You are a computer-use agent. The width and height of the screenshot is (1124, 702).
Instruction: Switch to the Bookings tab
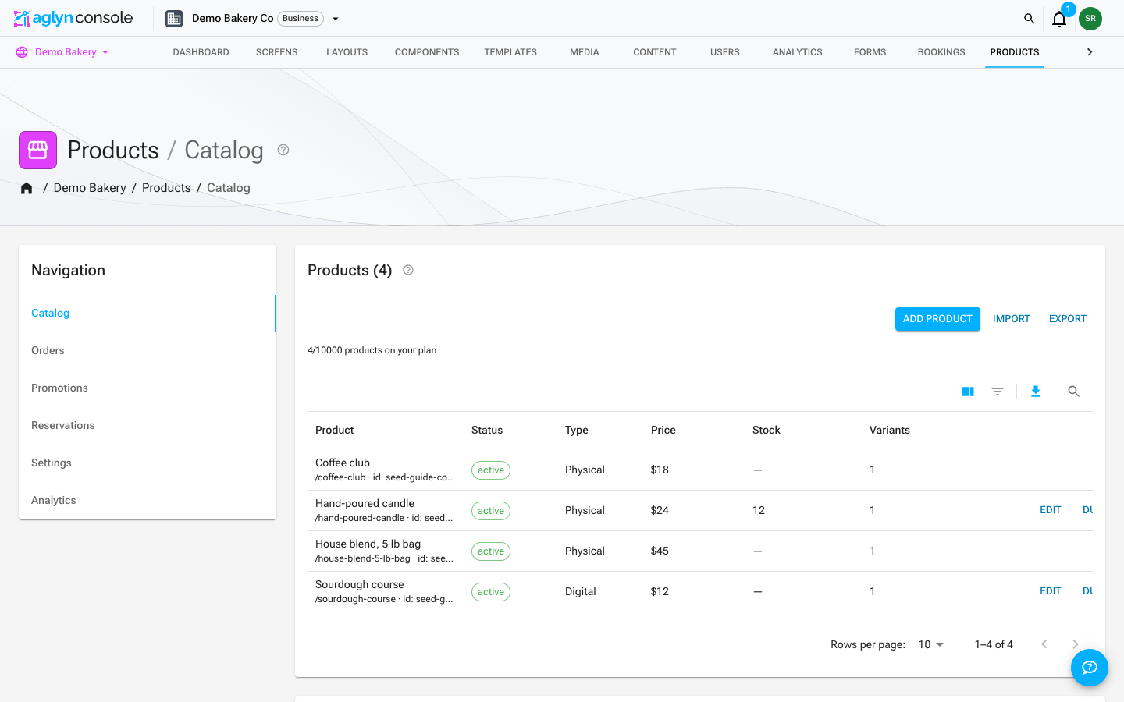(x=941, y=52)
